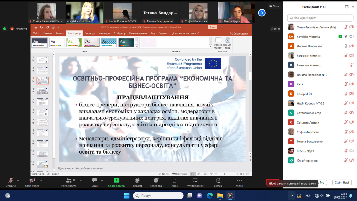Click the green encryption shield icon
The width and height of the screenshot is (357, 201).
5,29
